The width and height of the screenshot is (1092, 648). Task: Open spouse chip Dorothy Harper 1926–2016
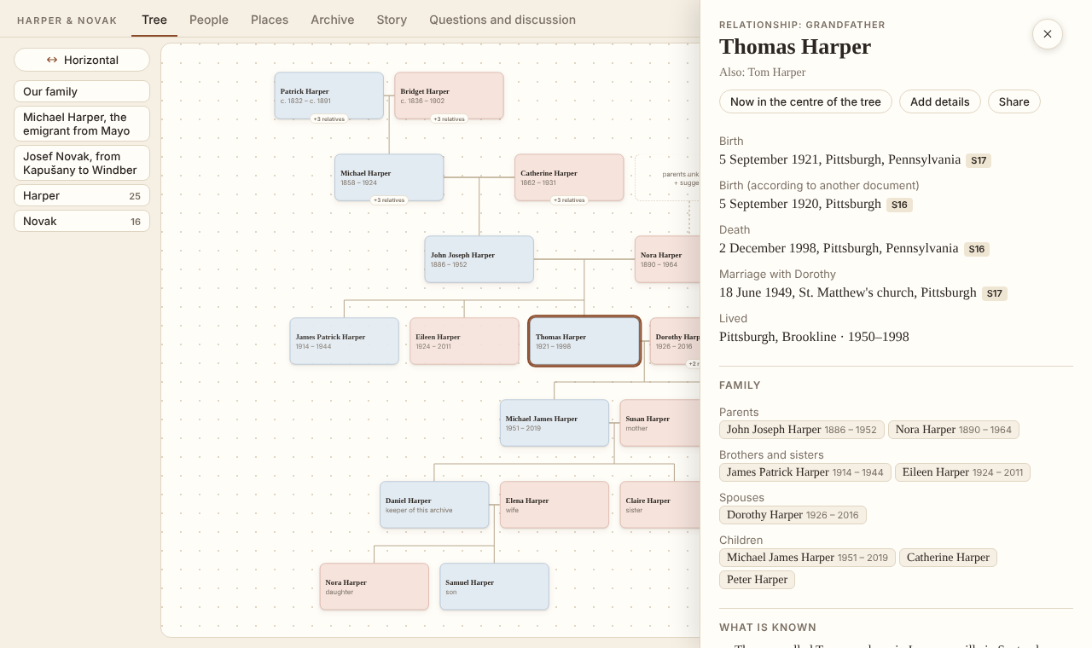pos(793,515)
